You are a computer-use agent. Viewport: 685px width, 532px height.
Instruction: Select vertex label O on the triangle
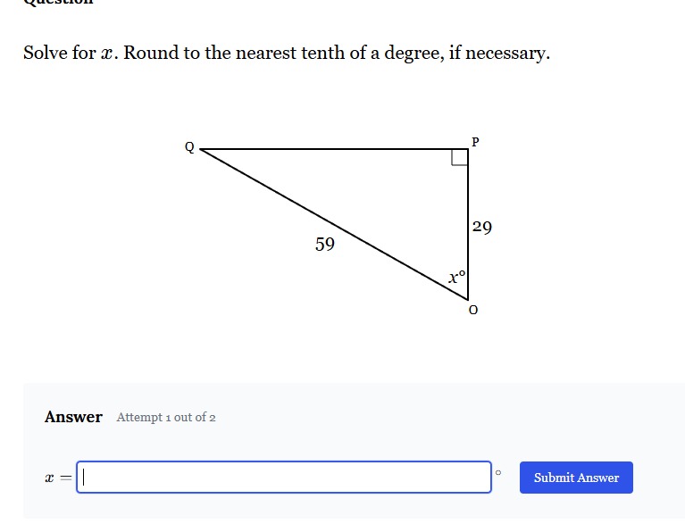(x=473, y=310)
